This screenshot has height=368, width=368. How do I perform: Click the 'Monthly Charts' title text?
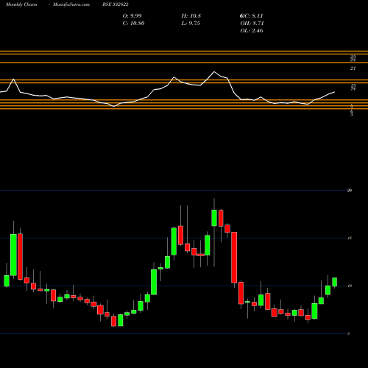pos(21,4)
